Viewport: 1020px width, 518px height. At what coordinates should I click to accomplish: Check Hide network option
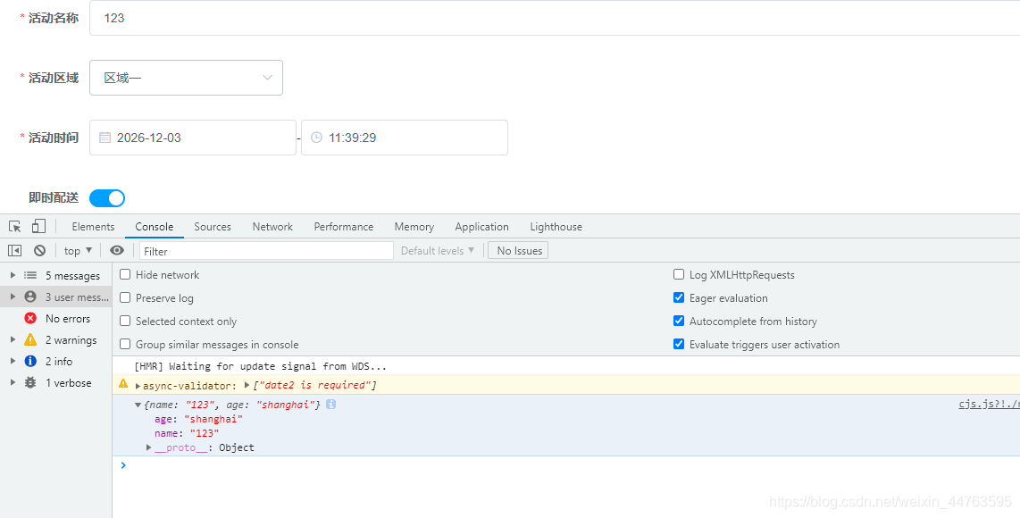(x=126, y=274)
